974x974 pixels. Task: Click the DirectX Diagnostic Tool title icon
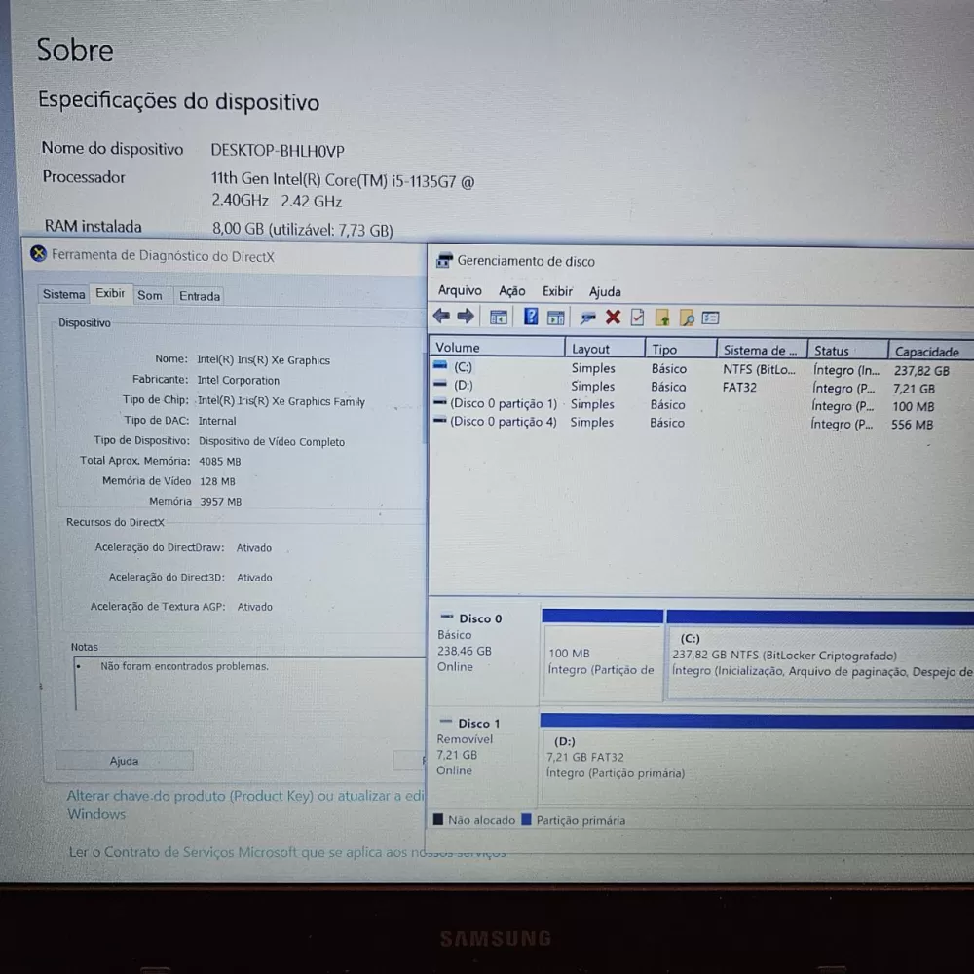coord(39,253)
